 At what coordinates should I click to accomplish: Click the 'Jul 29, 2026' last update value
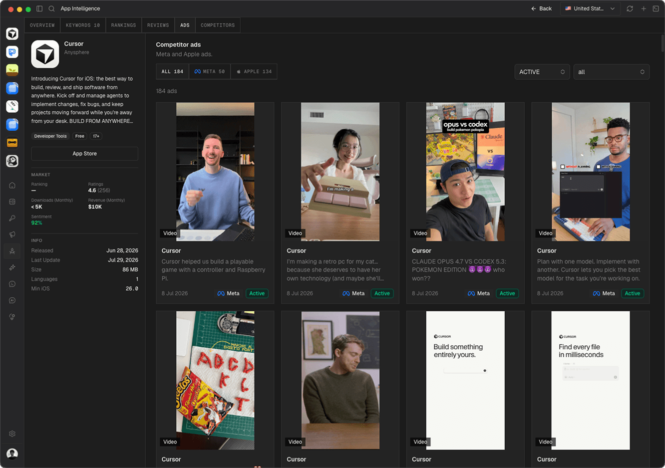click(x=123, y=260)
